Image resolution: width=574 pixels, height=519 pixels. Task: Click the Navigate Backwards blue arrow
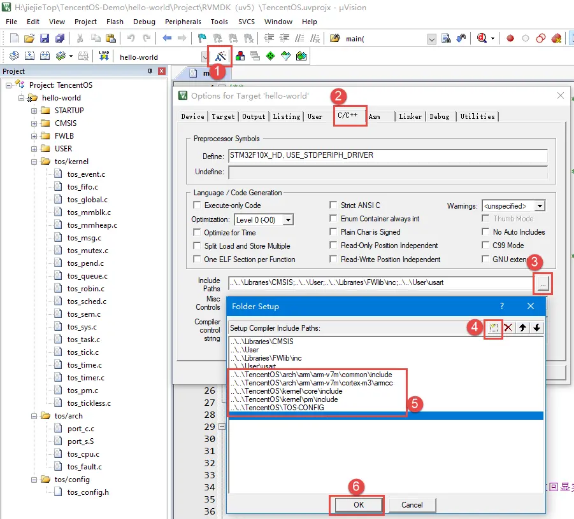coord(167,38)
